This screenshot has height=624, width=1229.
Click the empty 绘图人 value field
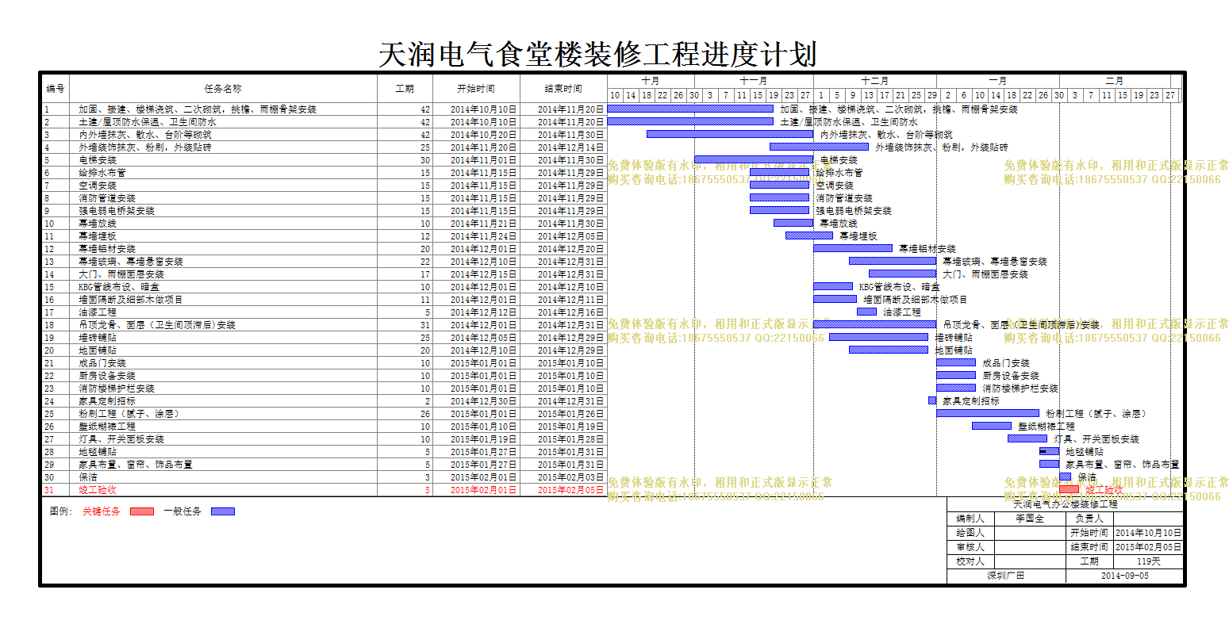(x=1030, y=533)
